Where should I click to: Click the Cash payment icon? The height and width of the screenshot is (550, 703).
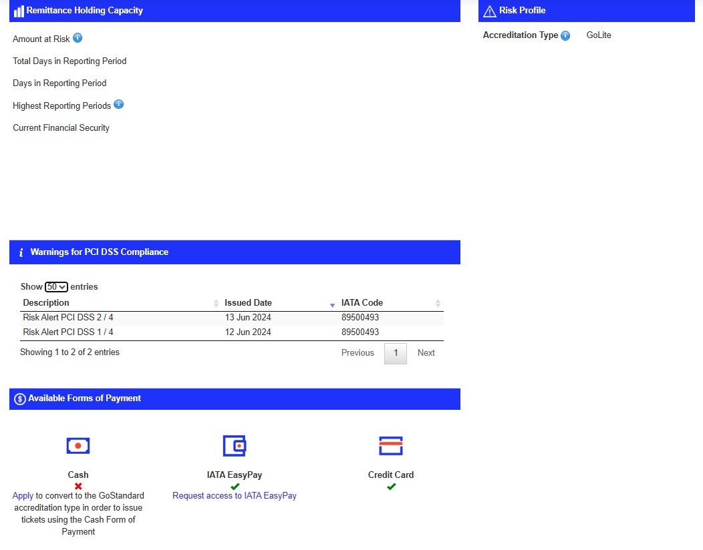click(x=78, y=445)
